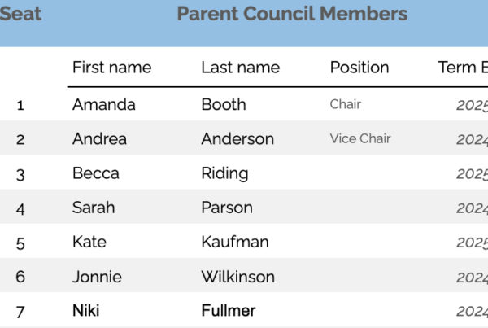Select last name Riding
This screenshot has width=488, height=328.
225,174
